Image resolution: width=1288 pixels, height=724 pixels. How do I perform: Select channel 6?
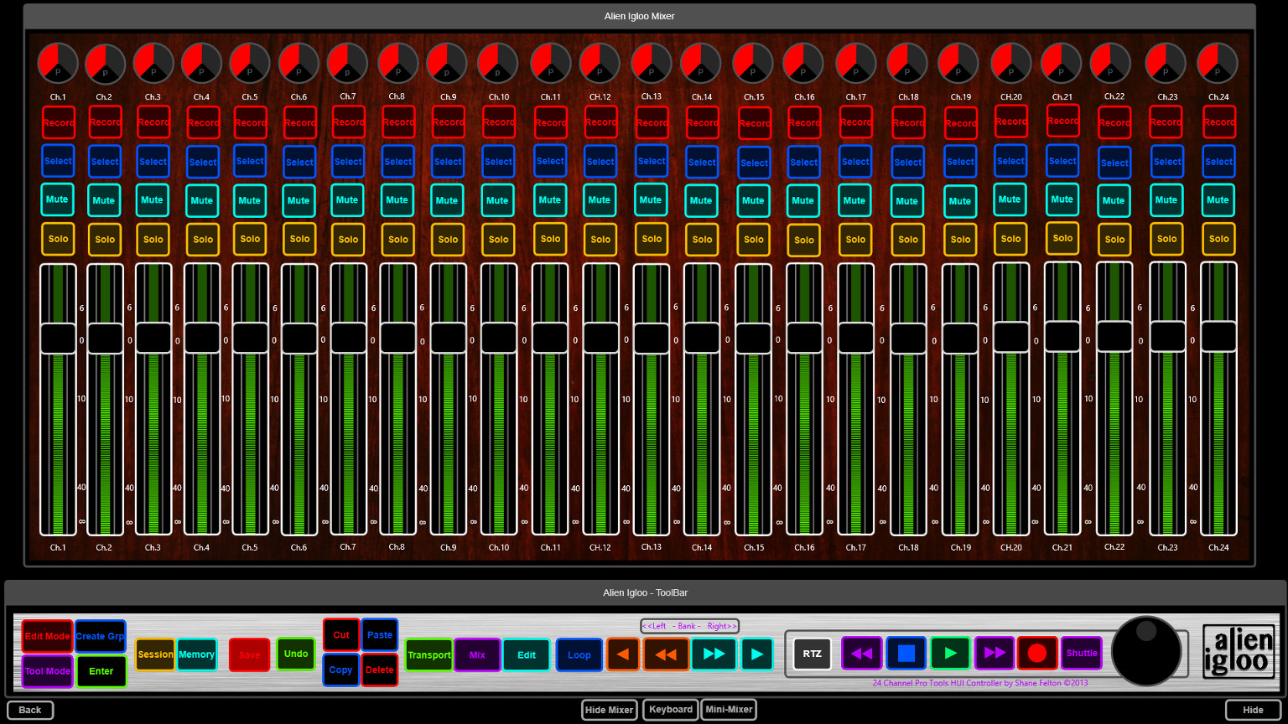coord(299,163)
